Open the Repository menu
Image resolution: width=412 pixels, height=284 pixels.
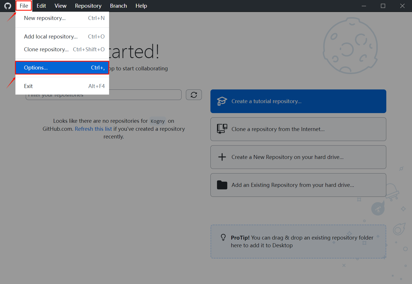[x=88, y=6]
